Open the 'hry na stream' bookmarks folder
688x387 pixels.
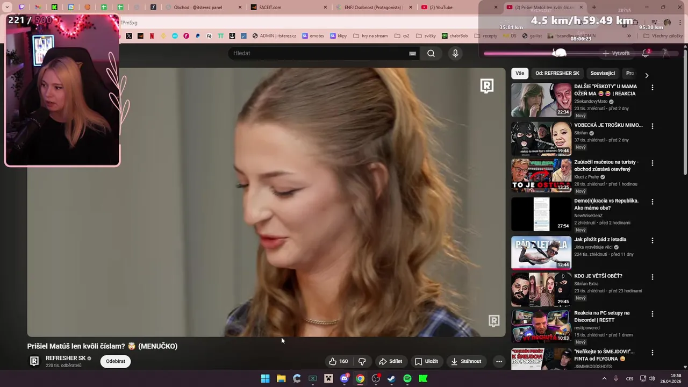point(370,36)
